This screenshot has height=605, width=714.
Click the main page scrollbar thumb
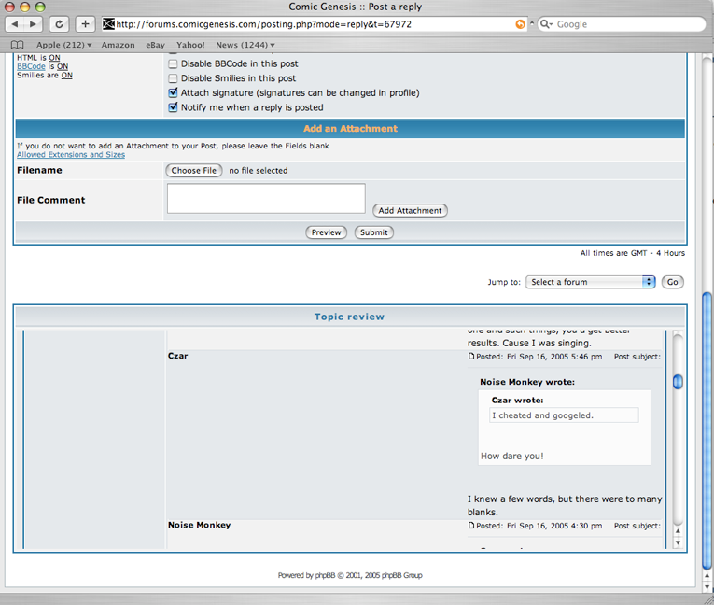707,430
